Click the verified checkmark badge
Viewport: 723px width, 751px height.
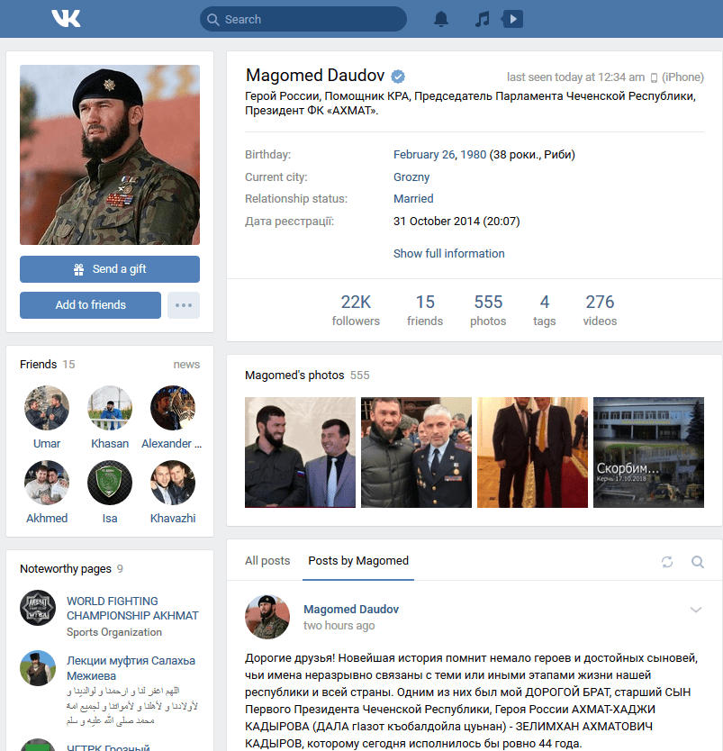[x=398, y=77]
